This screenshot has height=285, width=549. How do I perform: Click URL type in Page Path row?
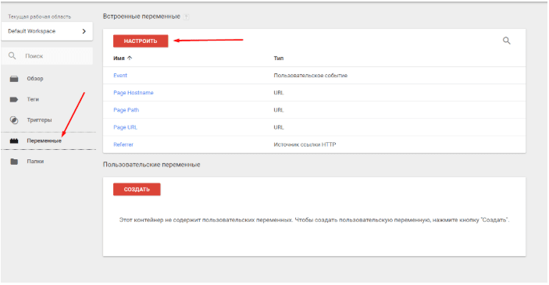(279, 110)
